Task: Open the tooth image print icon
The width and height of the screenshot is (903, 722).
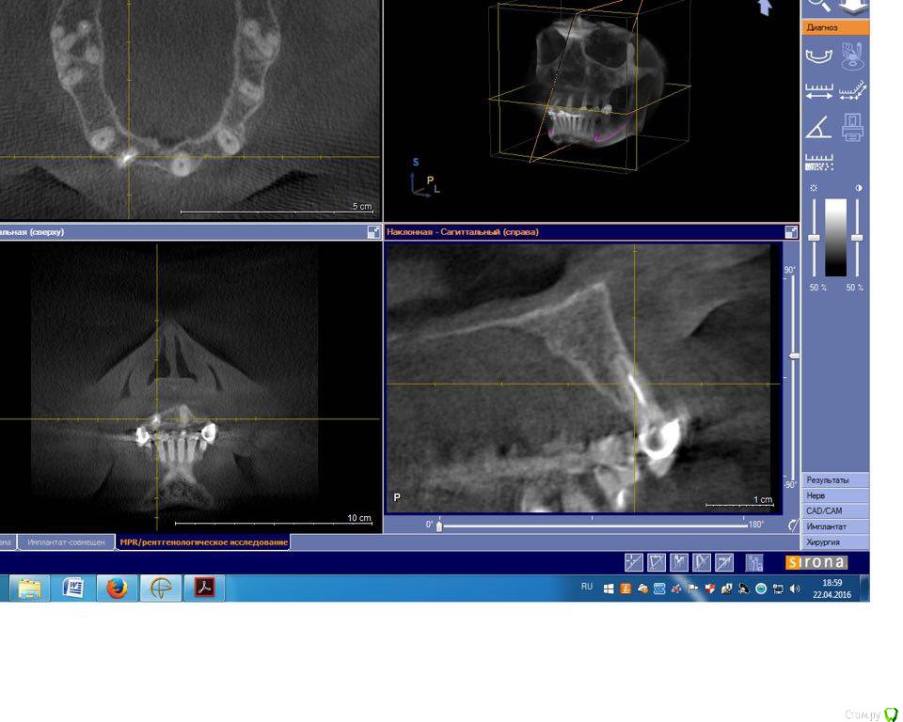Action: tap(852, 126)
